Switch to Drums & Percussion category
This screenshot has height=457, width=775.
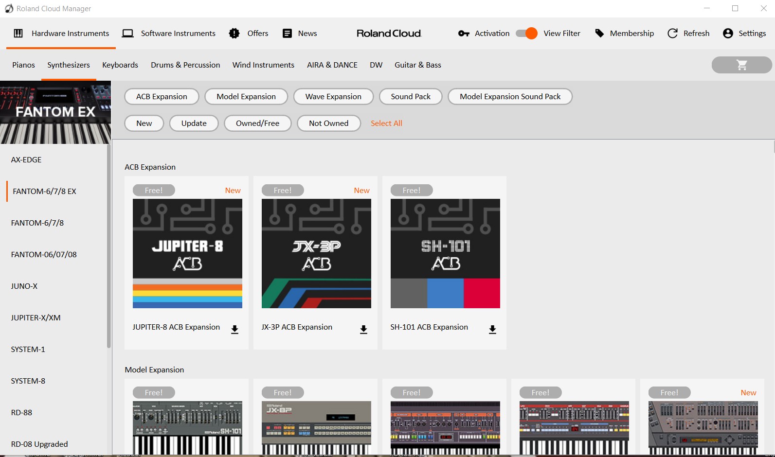coord(185,65)
